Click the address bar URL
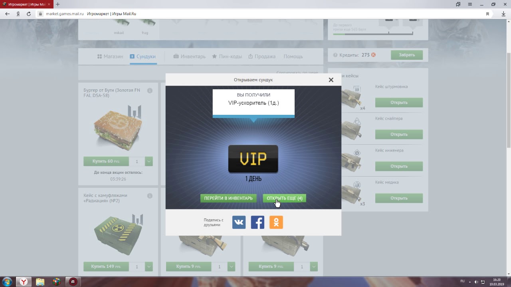 65,14
